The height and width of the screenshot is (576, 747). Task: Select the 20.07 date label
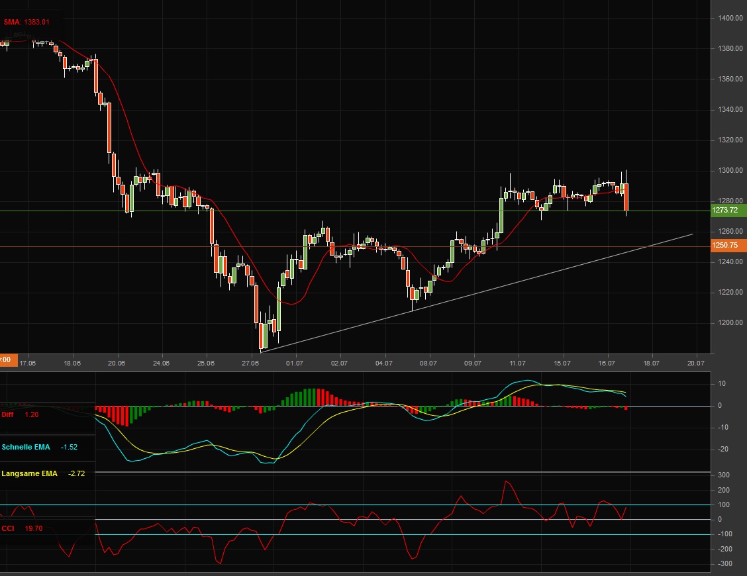pos(695,363)
